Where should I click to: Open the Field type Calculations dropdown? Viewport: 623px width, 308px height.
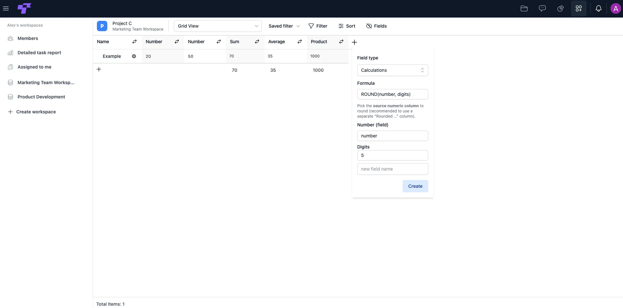392,70
